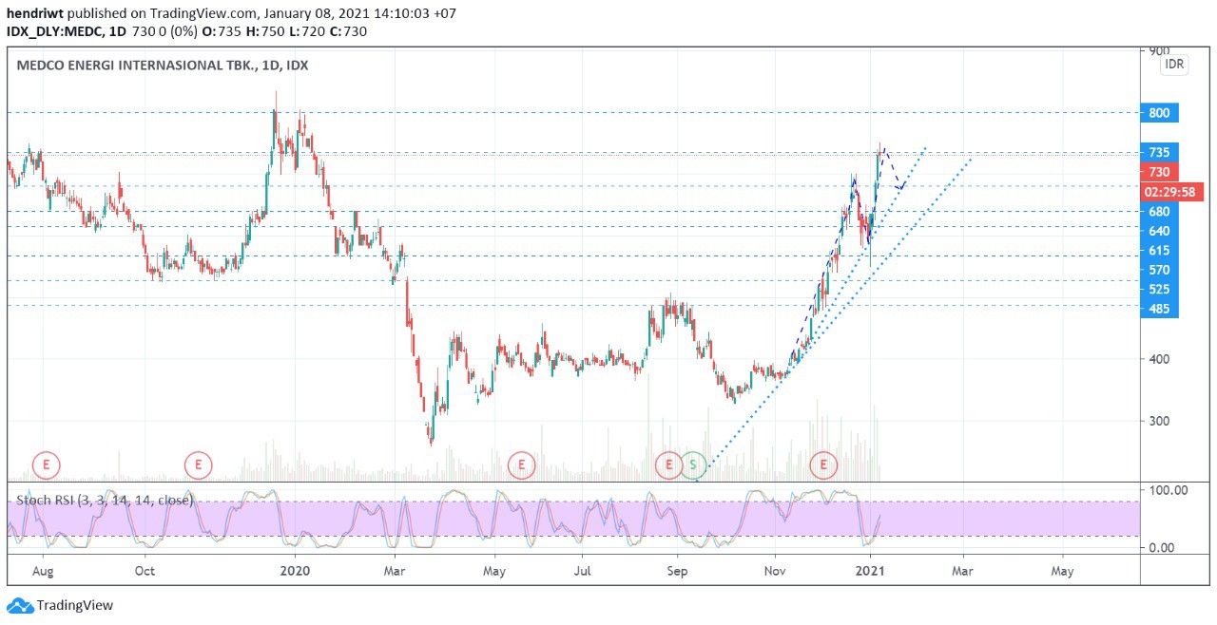Image resolution: width=1217 pixels, height=625 pixels.
Task: Click the Medco Energi Internasional chart title
Action: (x=163, y=66)
